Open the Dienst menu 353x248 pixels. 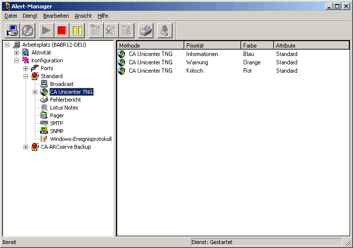click(30, 16)
